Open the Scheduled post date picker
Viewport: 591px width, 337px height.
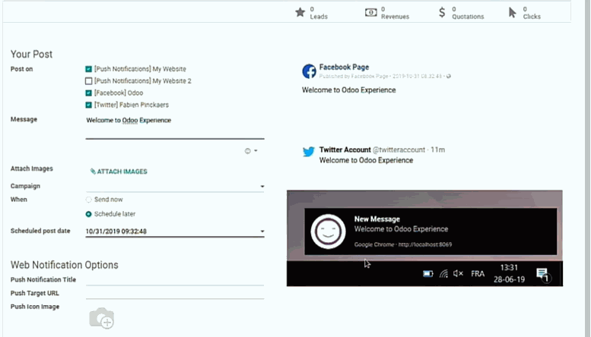pos(175,231)
